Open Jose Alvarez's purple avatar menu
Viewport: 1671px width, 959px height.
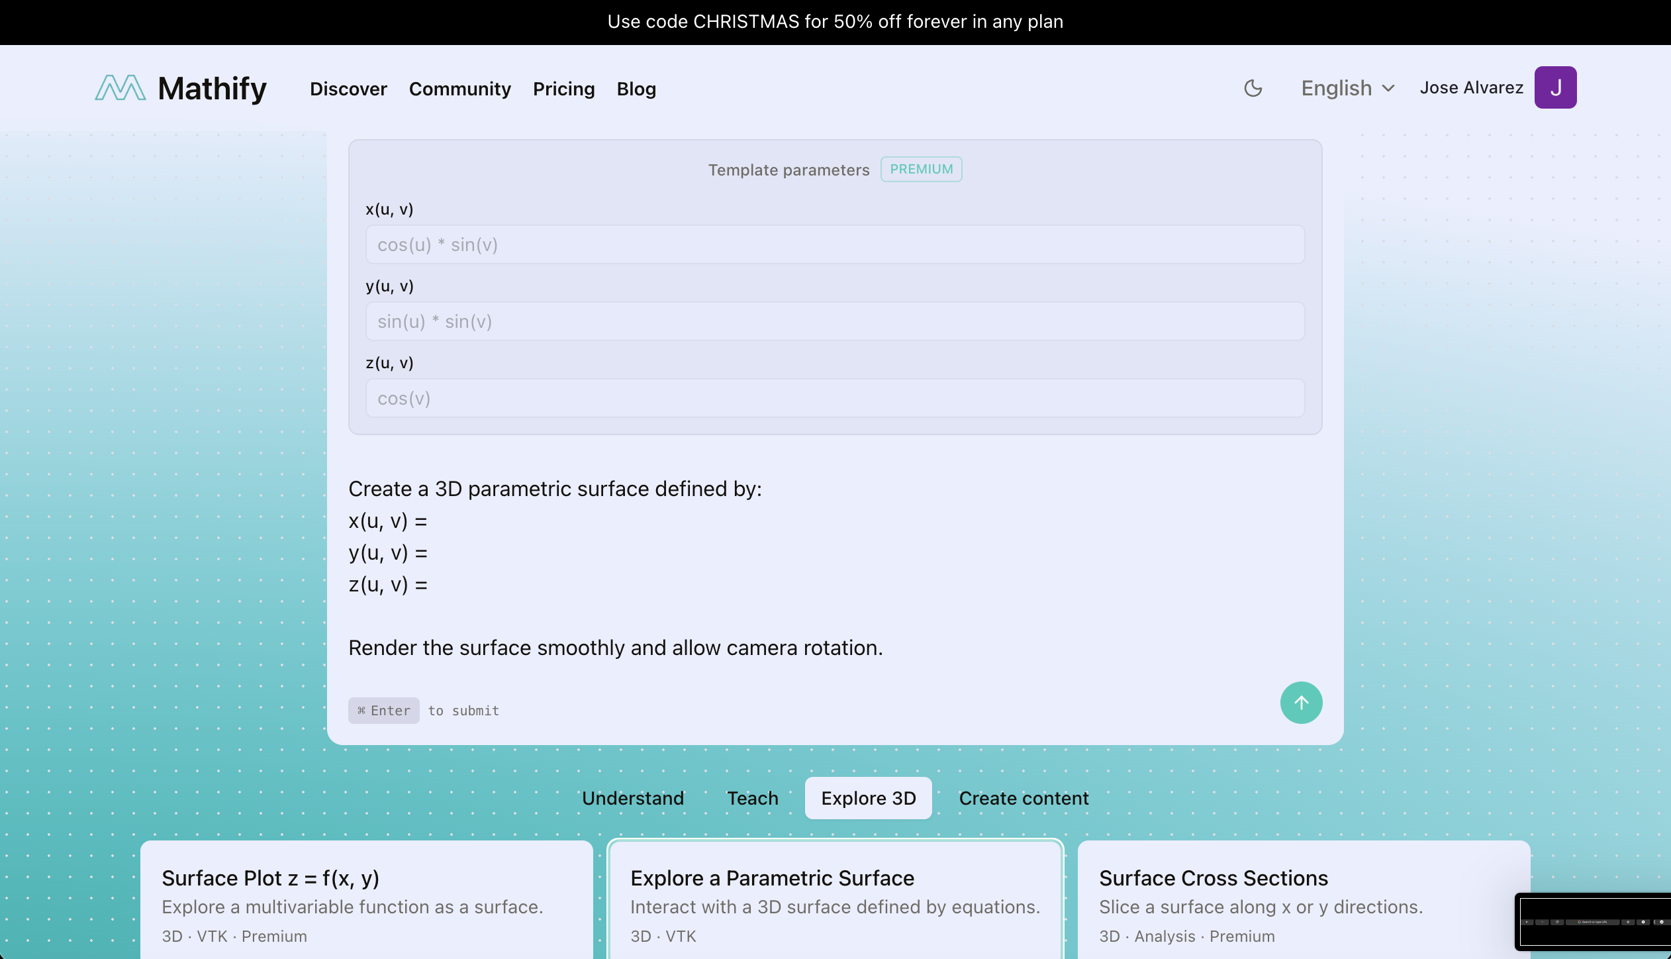(1554, 87)
